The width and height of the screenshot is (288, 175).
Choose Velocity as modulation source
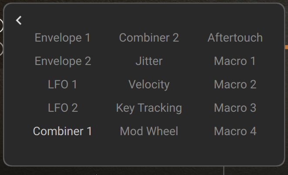click(149, 84)
